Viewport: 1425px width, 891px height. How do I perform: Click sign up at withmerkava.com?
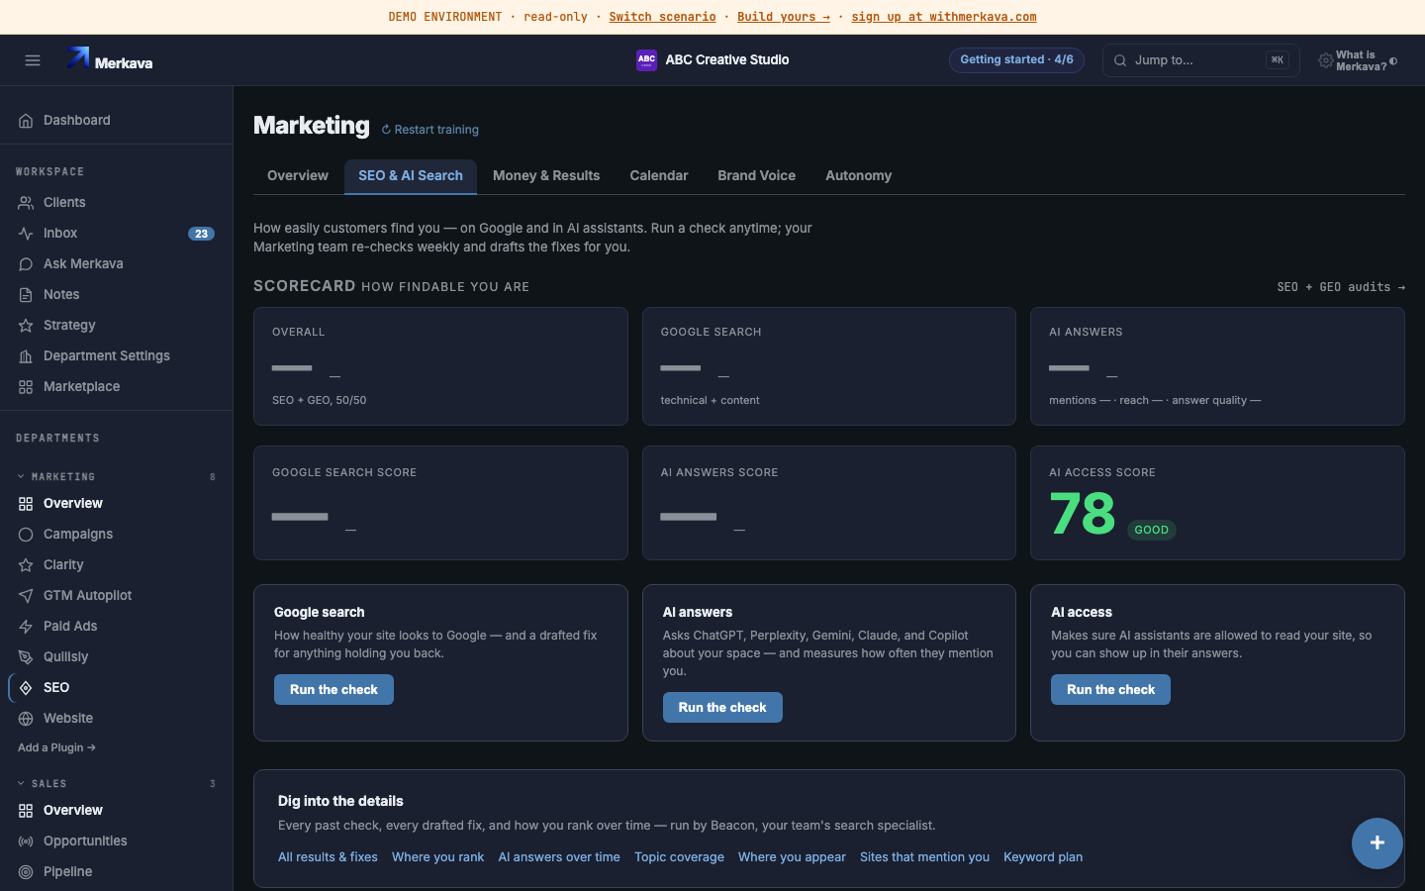click(x=944, y=17)
